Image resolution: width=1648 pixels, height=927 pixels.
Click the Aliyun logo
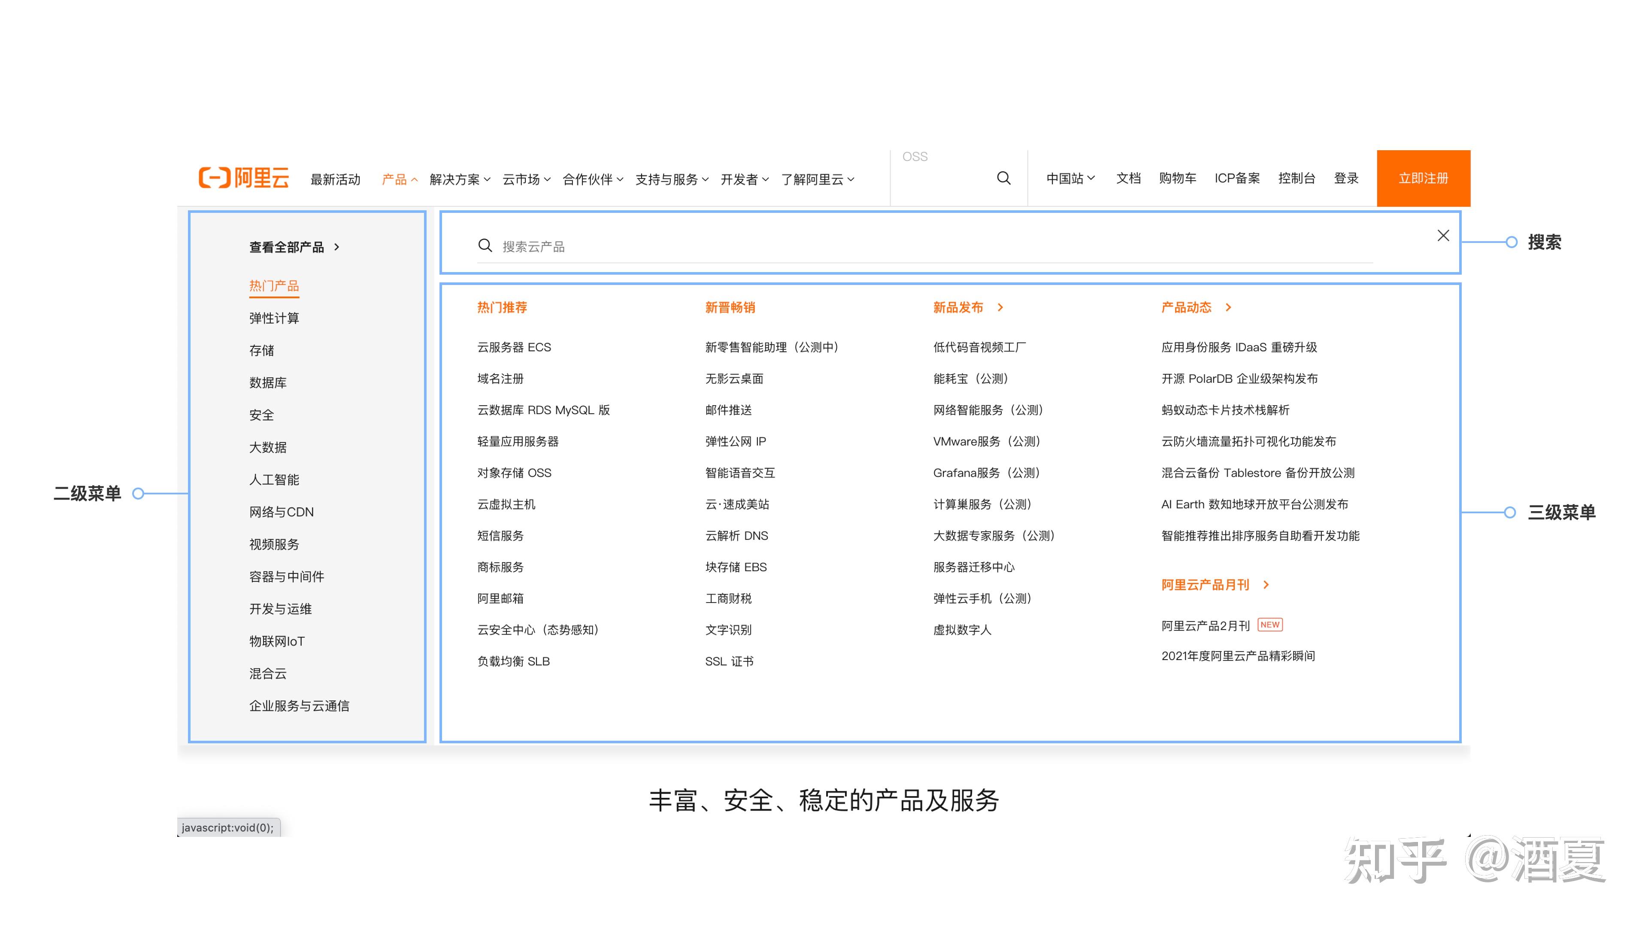(x=244, y=178)
